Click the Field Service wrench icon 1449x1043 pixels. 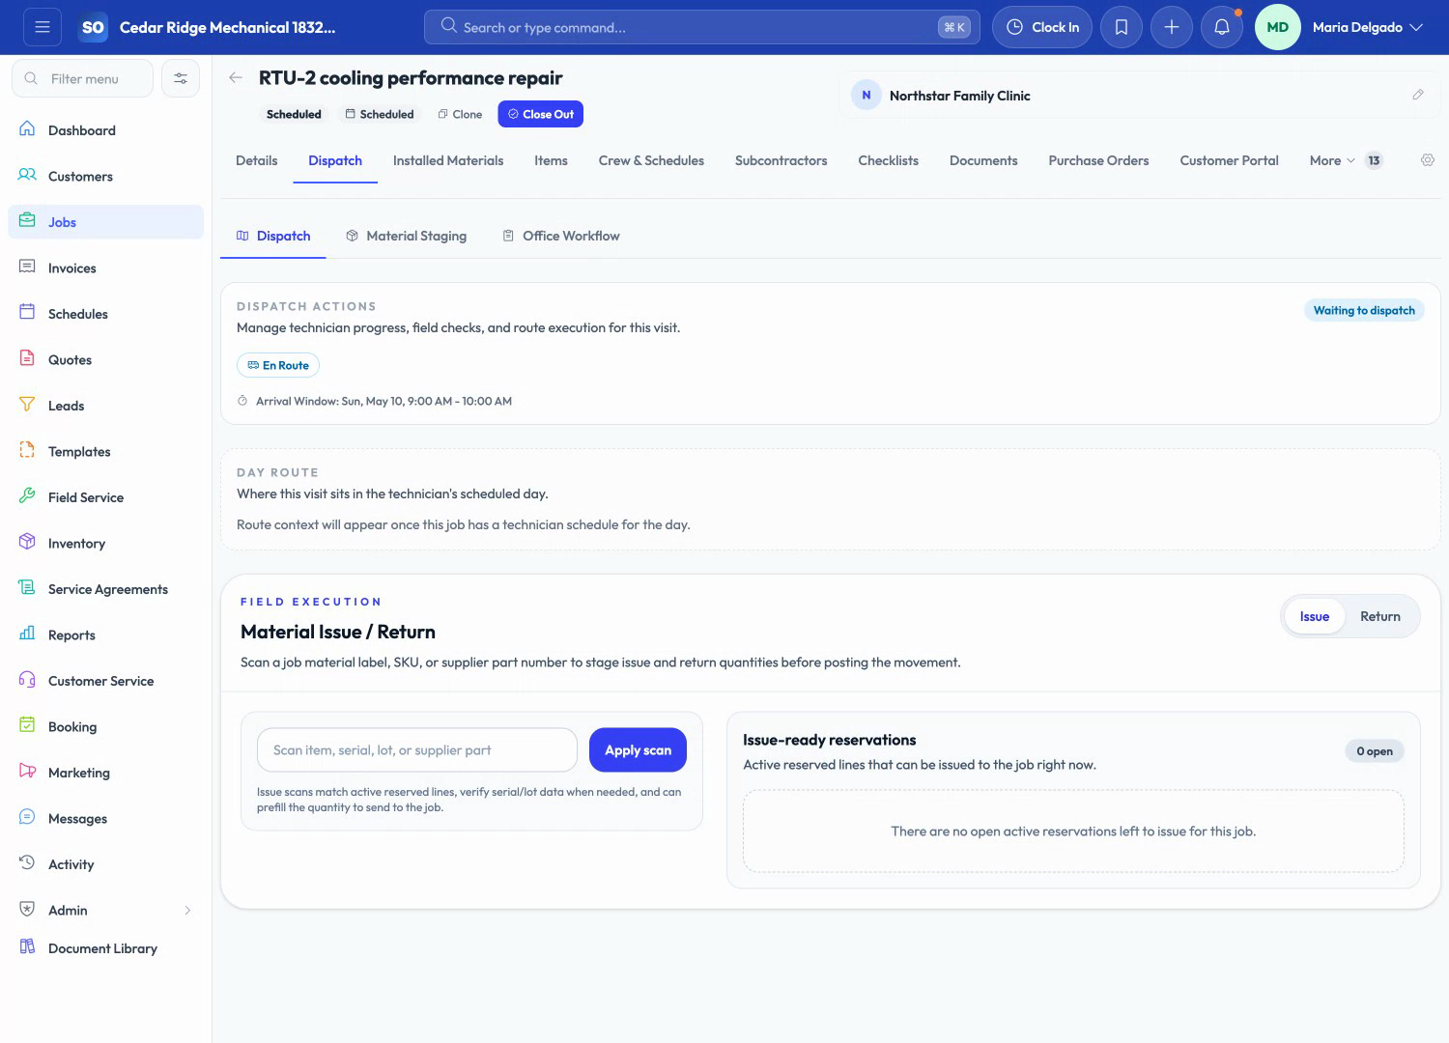click(x=27, y=496)
